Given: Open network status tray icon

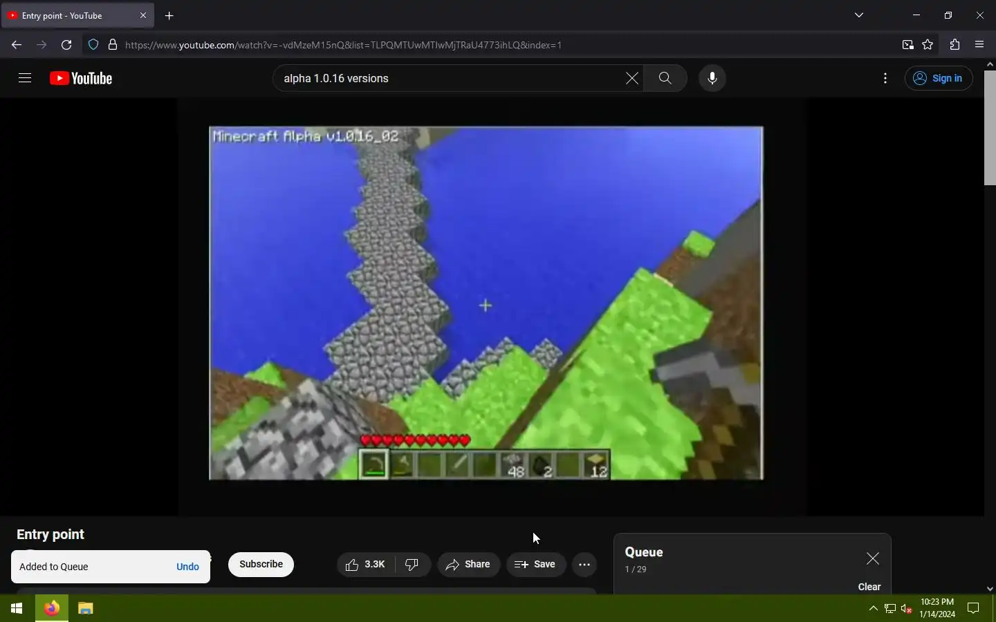Looking at the screenshot, I should tap(890, 608).
